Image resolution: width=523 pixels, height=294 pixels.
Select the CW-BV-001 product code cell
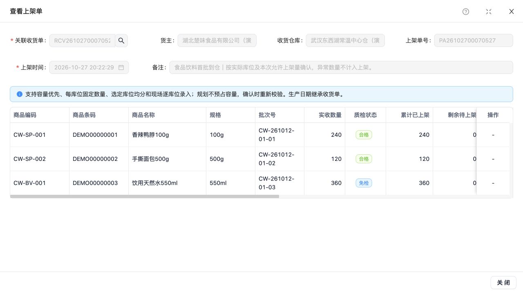click(40, 183)
